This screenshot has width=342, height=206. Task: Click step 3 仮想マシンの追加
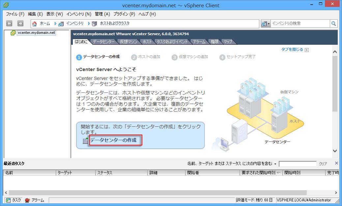coord(190,57)
